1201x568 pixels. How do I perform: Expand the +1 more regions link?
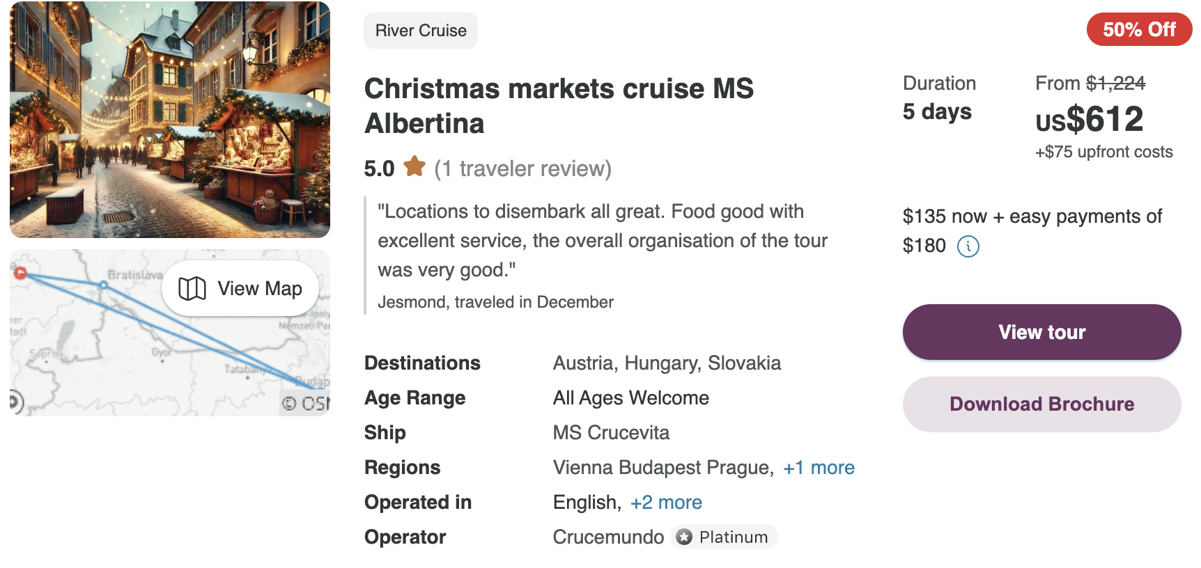(819, 468)
